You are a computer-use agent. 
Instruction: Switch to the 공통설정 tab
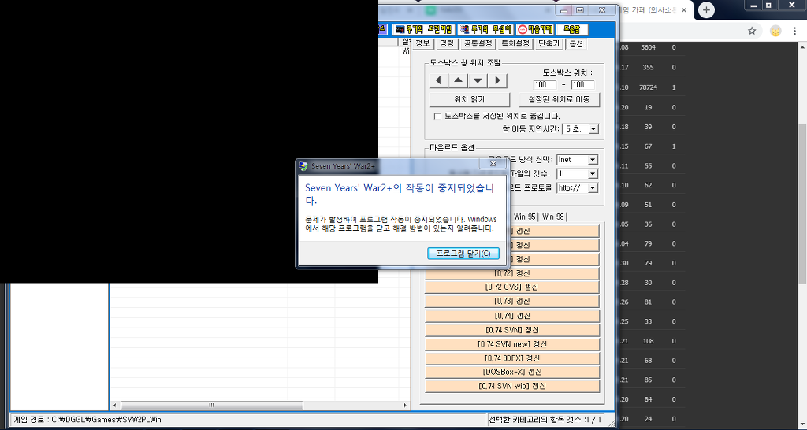[478, 44]
